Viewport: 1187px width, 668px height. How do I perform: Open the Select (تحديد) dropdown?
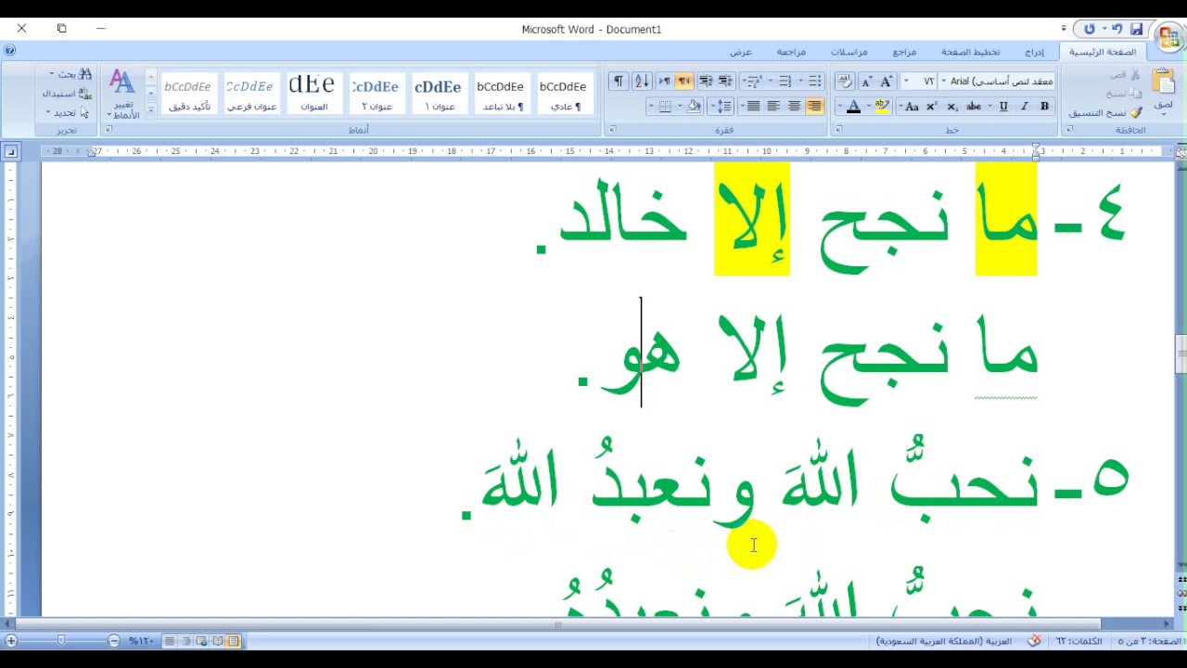click(x=63, y=113)
